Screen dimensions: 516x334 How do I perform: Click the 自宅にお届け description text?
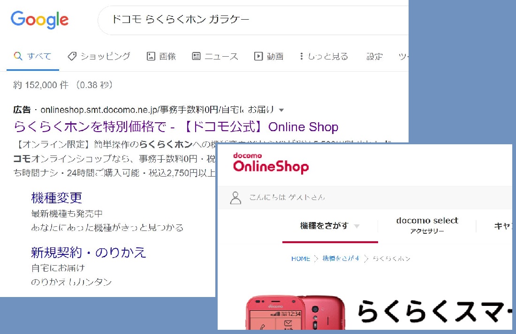[58, 268]
